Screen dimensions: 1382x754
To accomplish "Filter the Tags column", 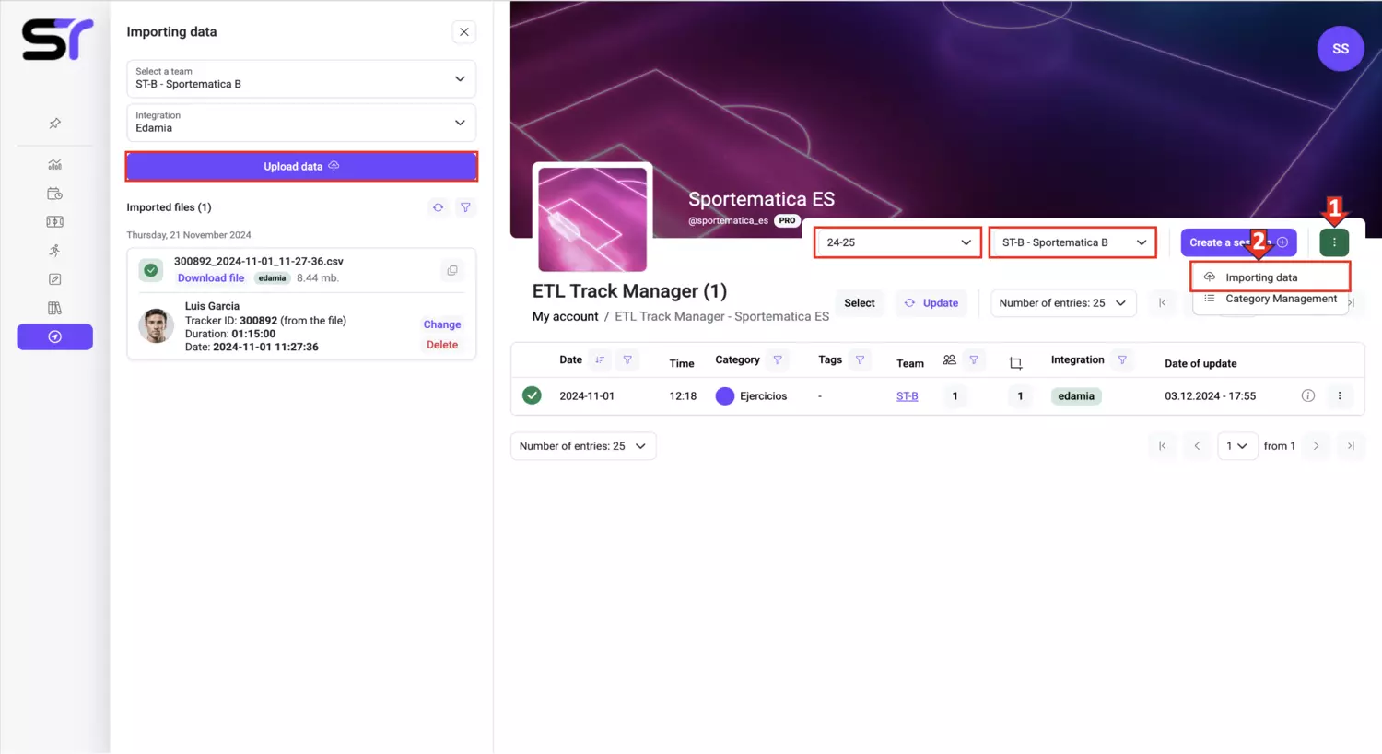I will (x=860, y=360).
